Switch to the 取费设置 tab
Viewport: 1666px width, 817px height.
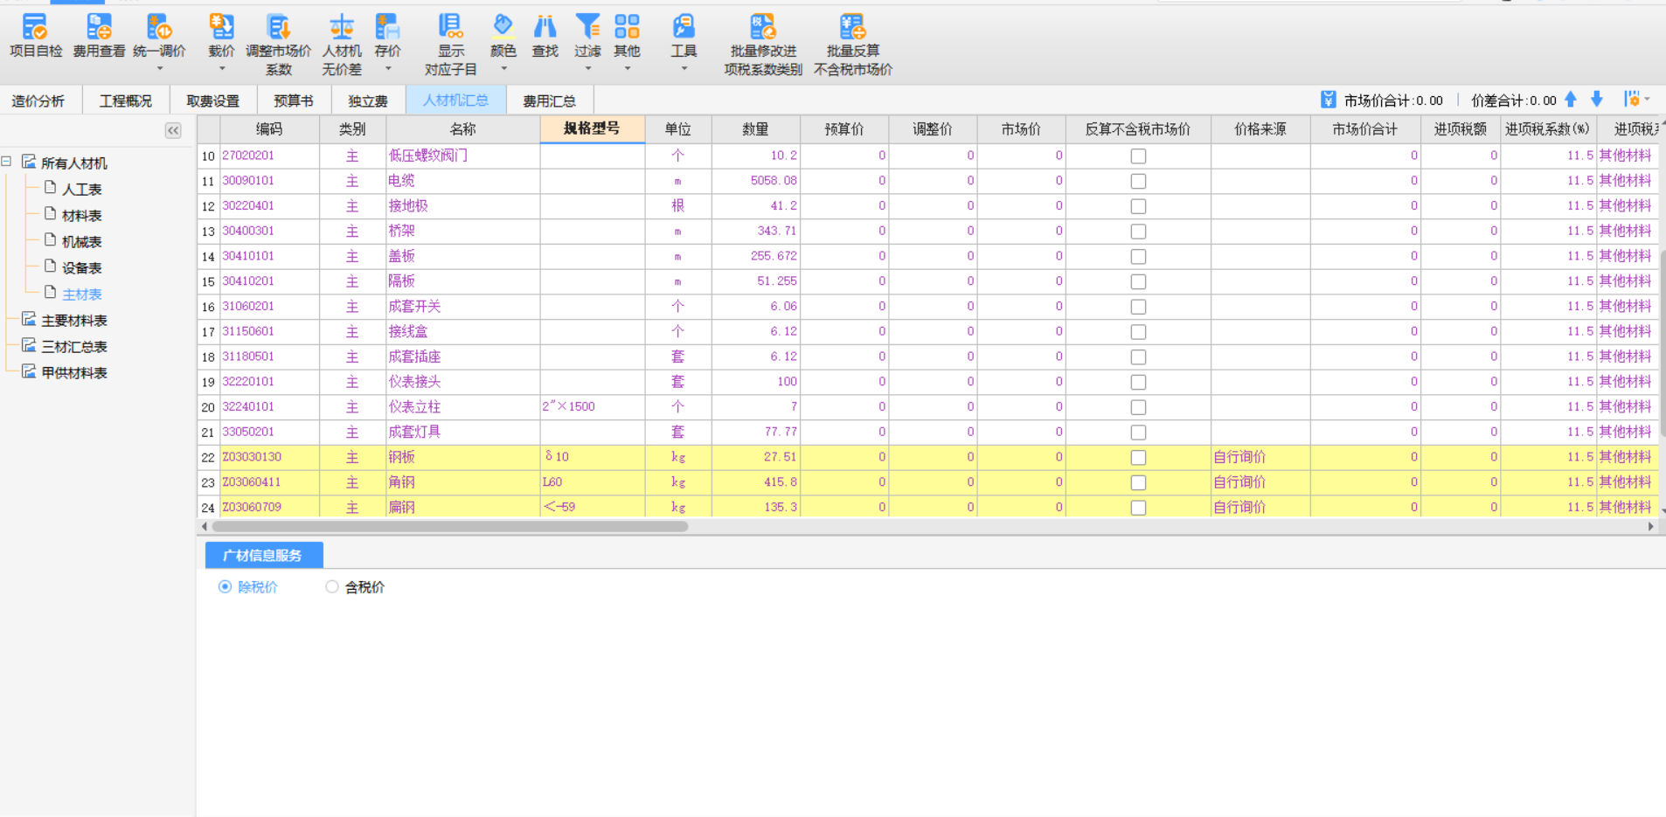coord(212,100)
